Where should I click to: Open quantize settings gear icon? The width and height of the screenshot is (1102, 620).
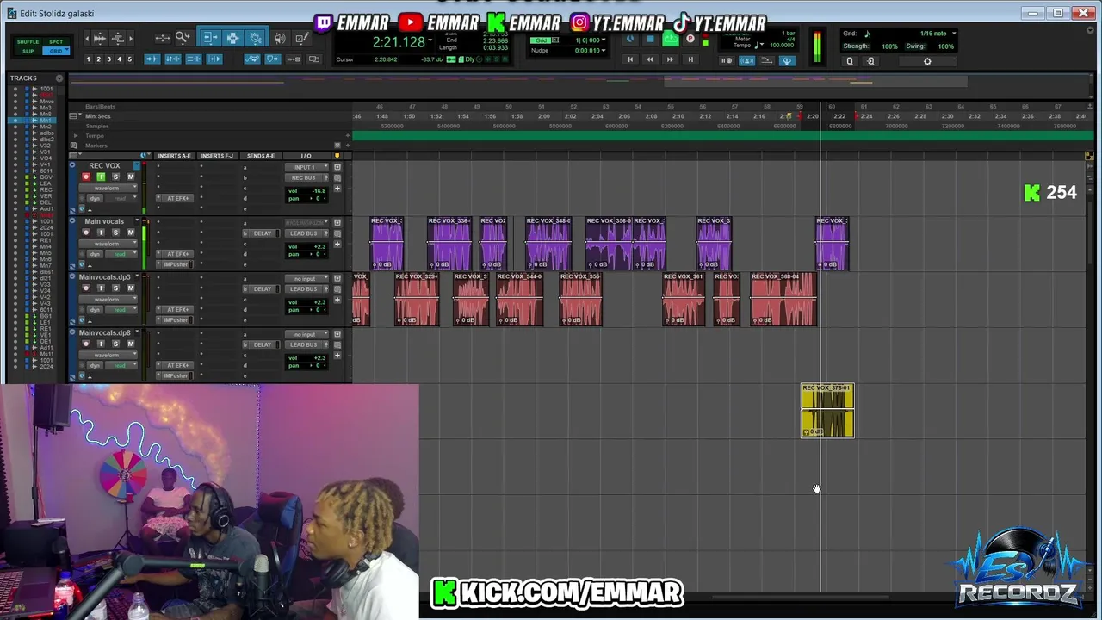927,61
